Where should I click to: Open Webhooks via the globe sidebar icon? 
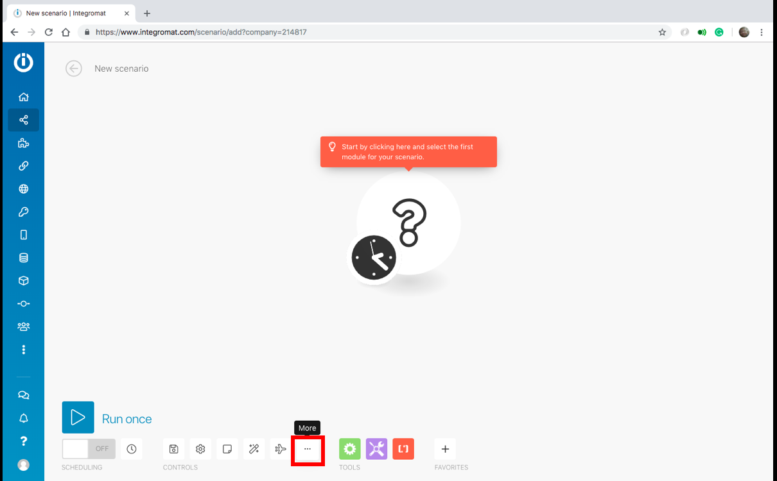coord(23,189)
